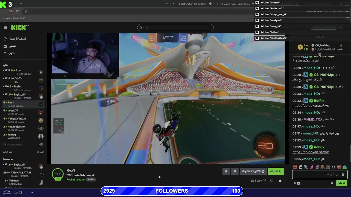Expand system tray hidden icons
351x197 pixels.
pos(32,193)
